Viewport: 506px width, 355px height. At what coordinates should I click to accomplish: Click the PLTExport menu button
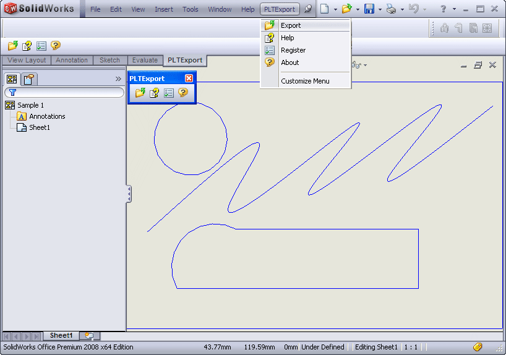(280, 9)
